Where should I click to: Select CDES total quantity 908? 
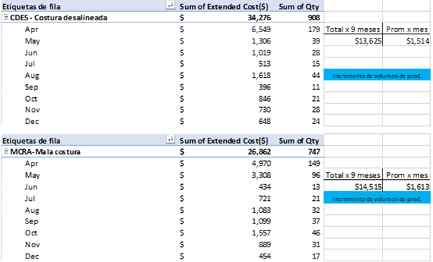tap(314, 18)
